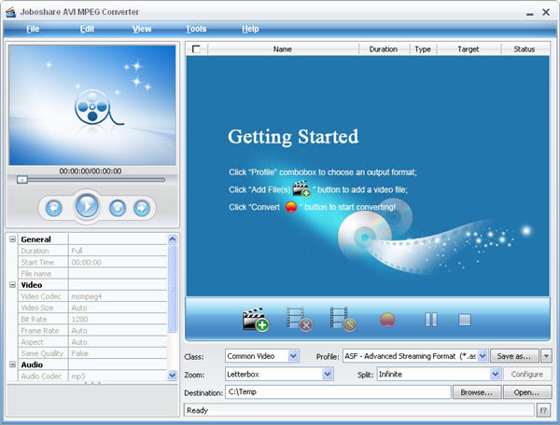Click the properties panel scroll up arrow
The width and height of the screenshot is (560, 425).
click(x=172, y=239)
